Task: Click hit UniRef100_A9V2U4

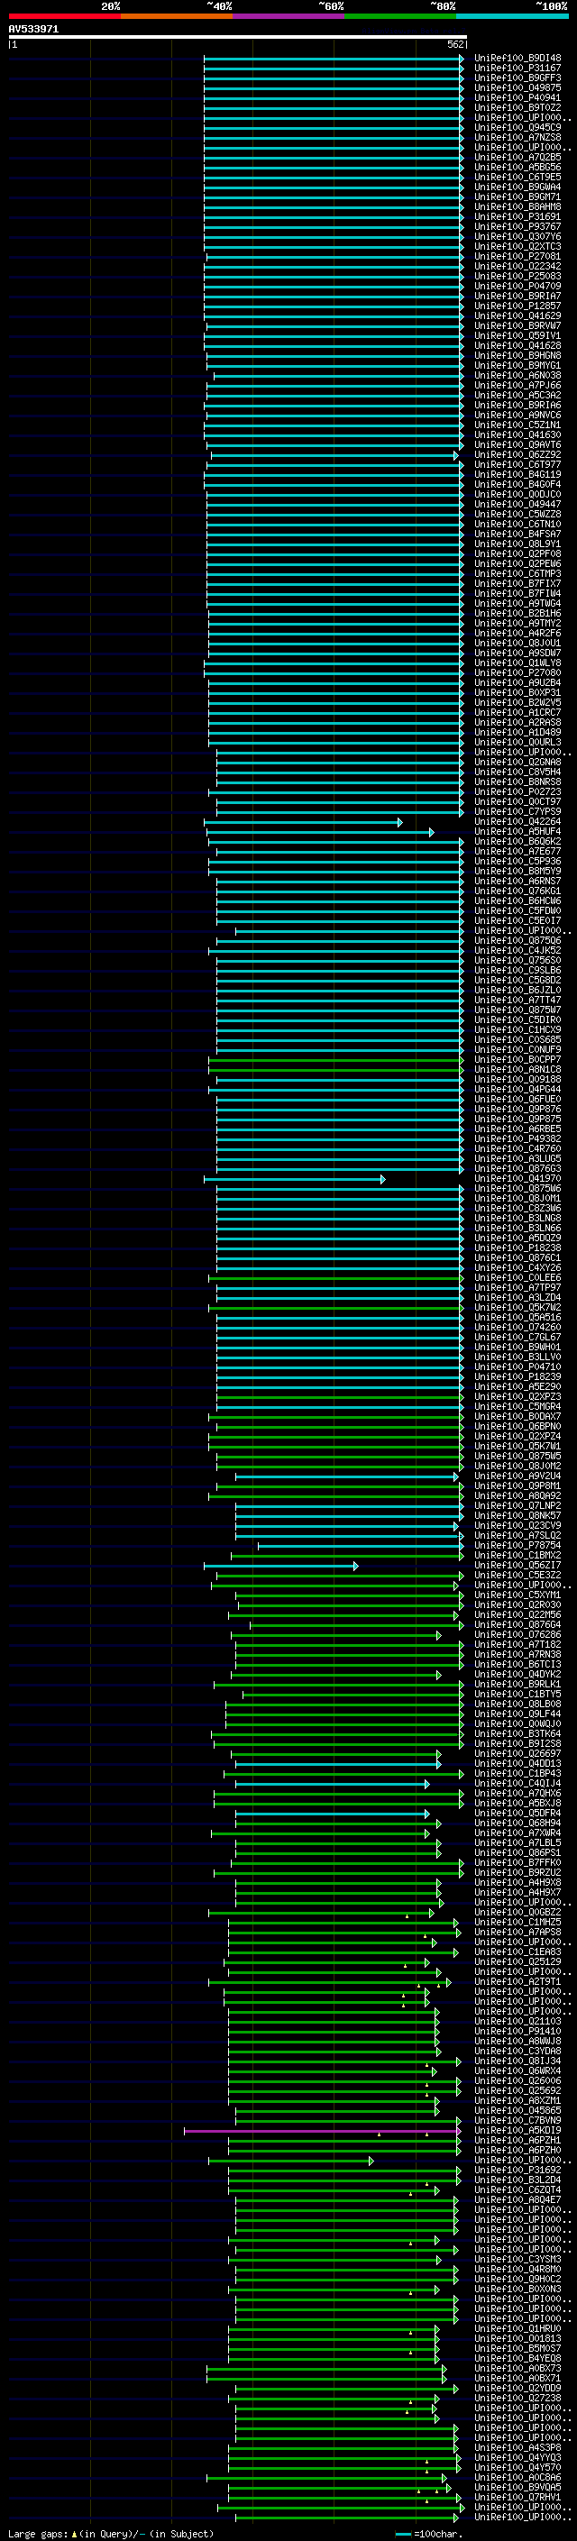Action: (x=517, y=1476)
